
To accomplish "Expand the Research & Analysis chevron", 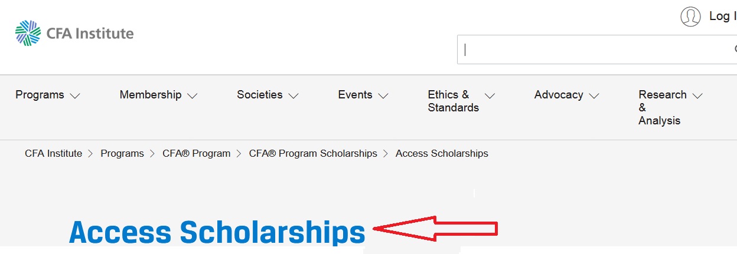I will pyautogui.click(x=697, y=95).
